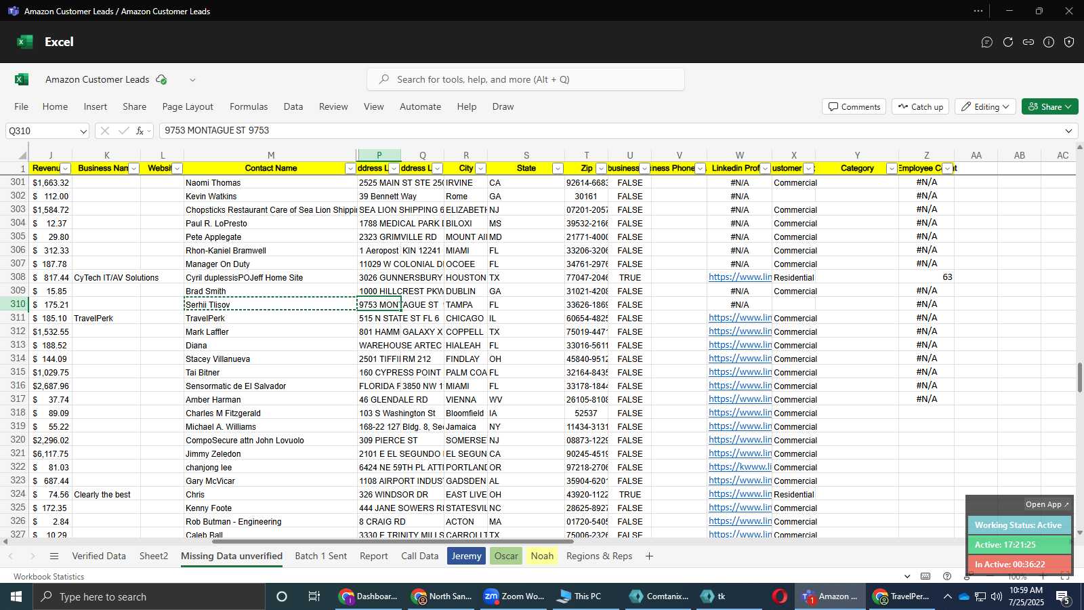Select cell reading Clearly the best

[x=106, y=494]
